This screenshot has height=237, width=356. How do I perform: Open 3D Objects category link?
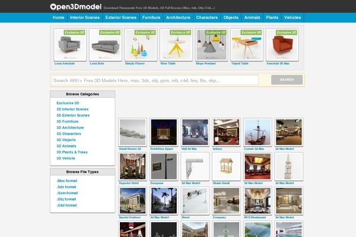click(66, 140)
